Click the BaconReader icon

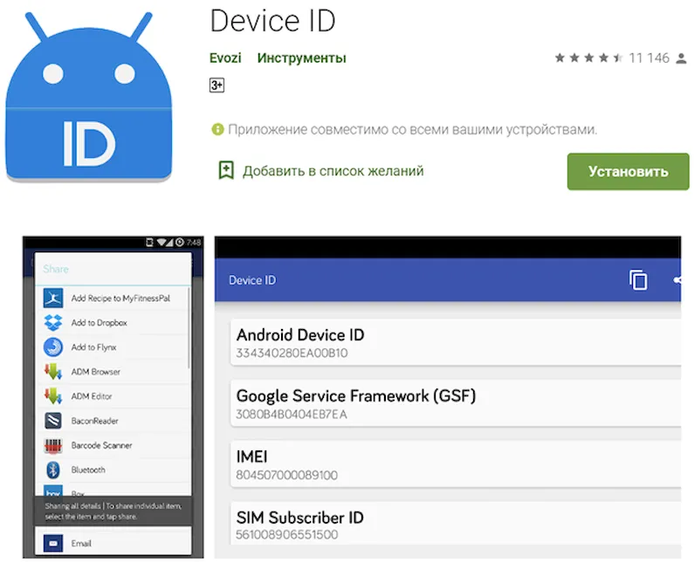[x=53, y=421]
